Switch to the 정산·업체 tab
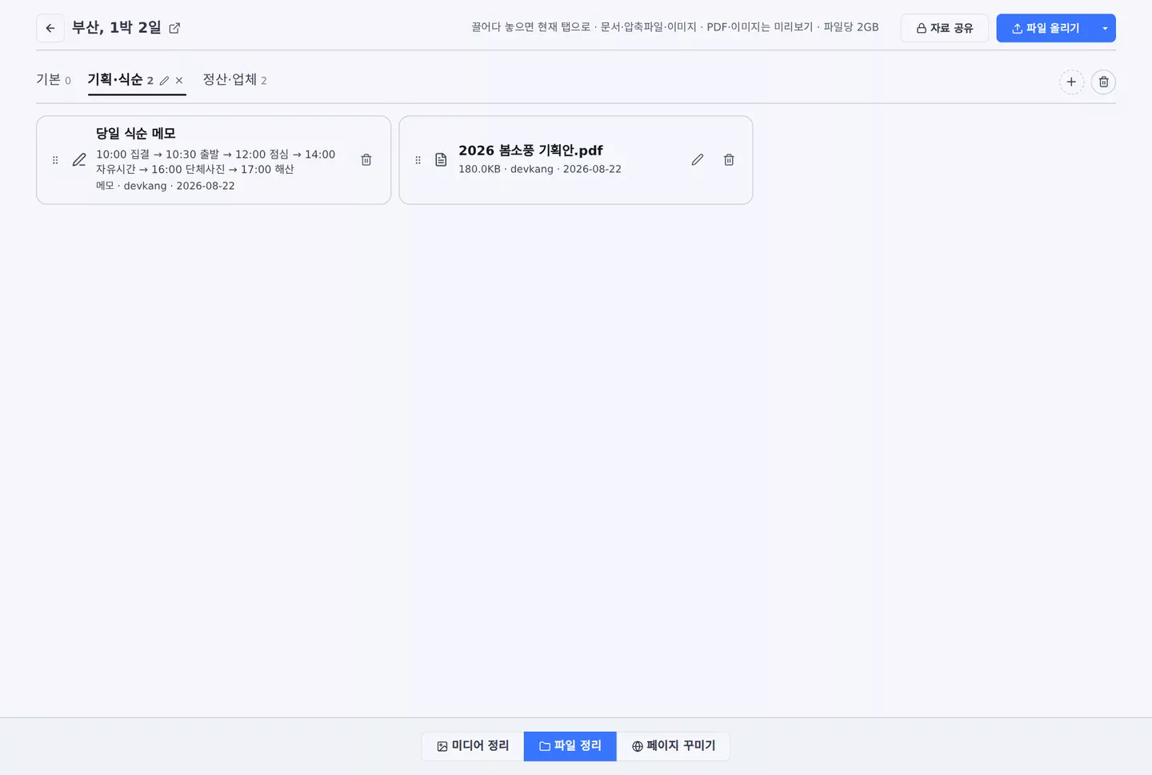Screen dimensions: 1152x775 234,79
